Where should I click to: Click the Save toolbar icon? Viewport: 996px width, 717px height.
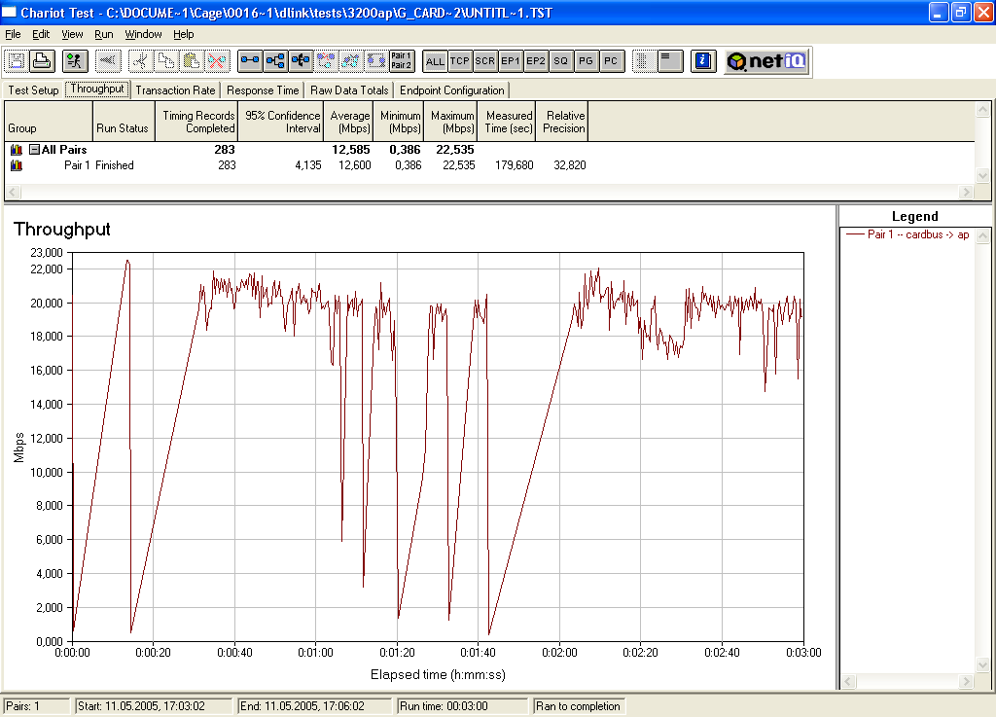click(17, 61)
